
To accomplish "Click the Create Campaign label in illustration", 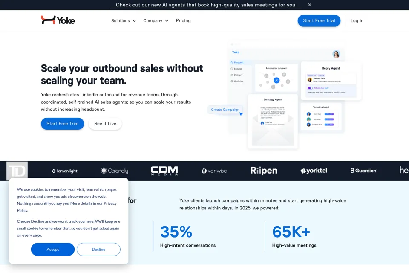I will pos(225,110).
